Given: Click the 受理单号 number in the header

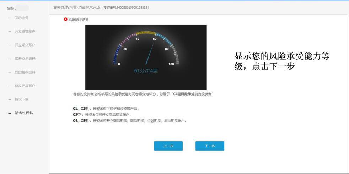Looking at the screenshot, I should tap(125, 7).
